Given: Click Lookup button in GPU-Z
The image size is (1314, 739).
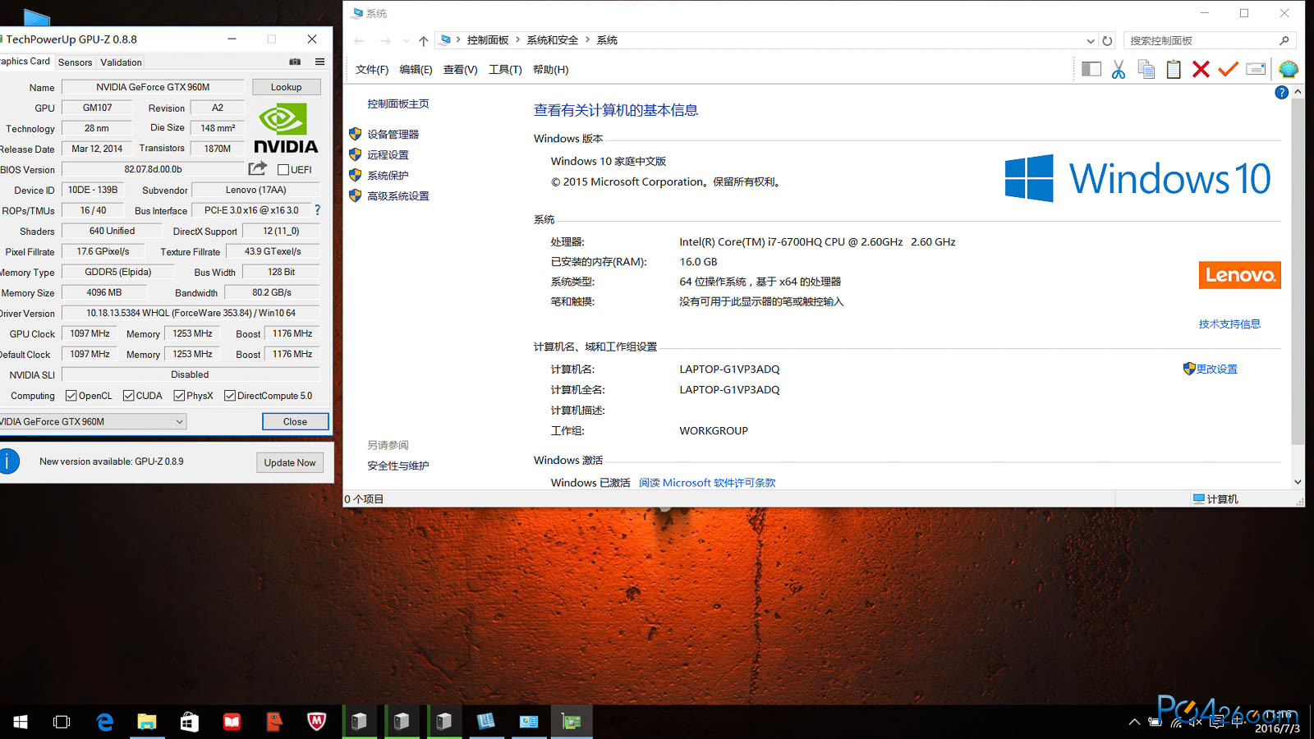Looking at the screenshot, I should 286,87.
